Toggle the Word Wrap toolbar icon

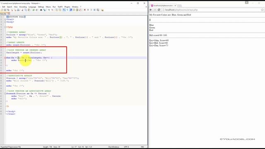tap(64, 10)
